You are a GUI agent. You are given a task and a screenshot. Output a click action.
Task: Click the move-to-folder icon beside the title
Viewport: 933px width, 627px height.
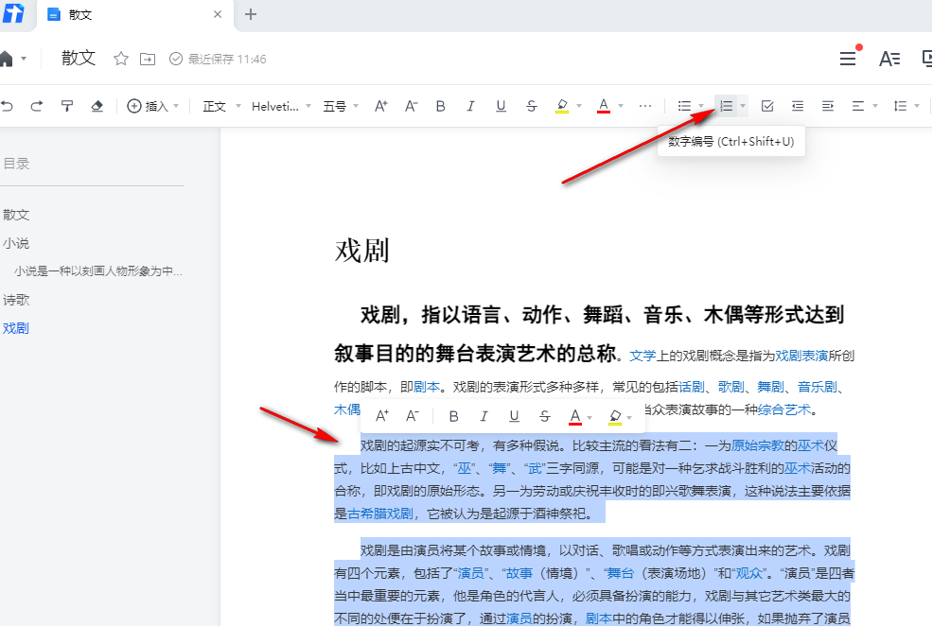pos(148,59)
